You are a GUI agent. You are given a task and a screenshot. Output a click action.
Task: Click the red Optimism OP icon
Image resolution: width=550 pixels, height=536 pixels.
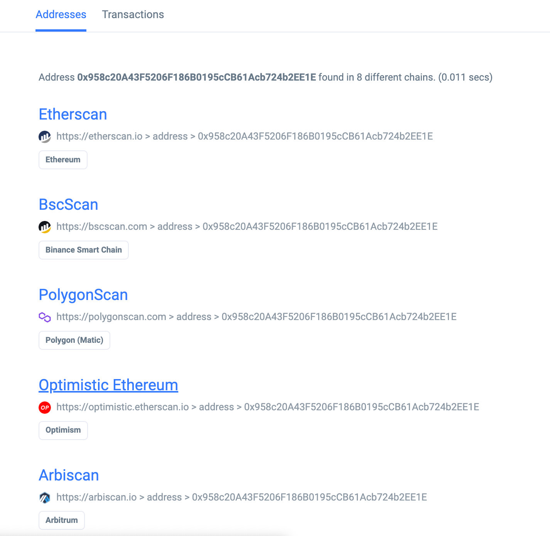[x=45, y=407]
